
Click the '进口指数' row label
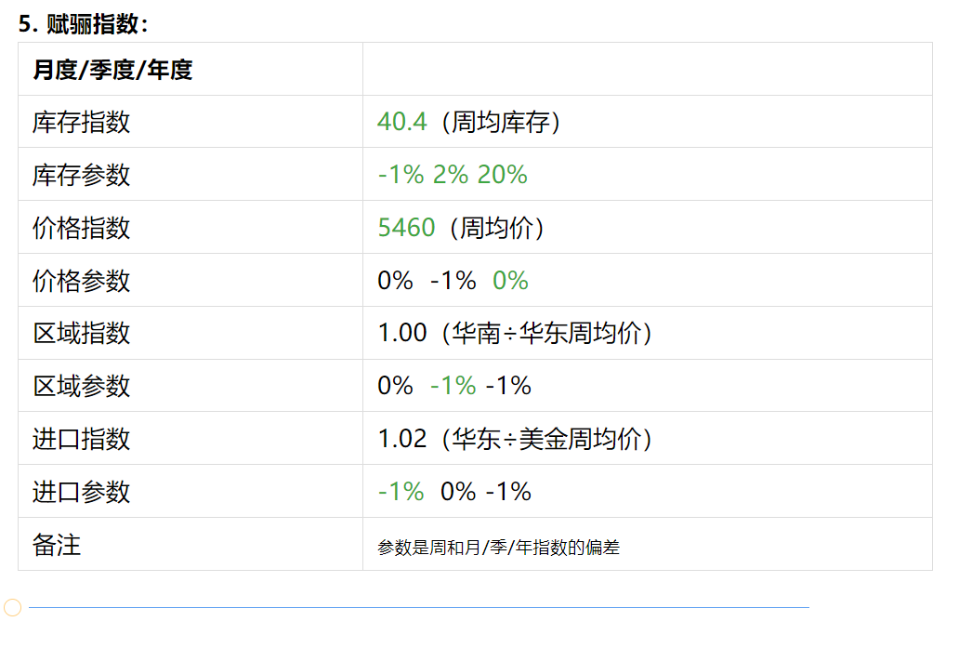coord(82,440)
